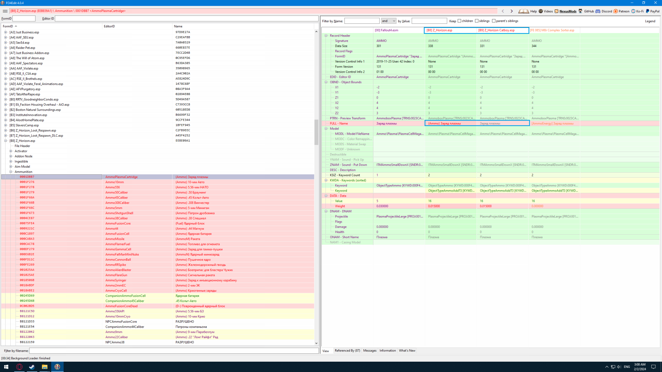Image resolution: width=662 pixels, height=372 pixels.
Task: Click the Help book icon
Action: pos(523,11)
